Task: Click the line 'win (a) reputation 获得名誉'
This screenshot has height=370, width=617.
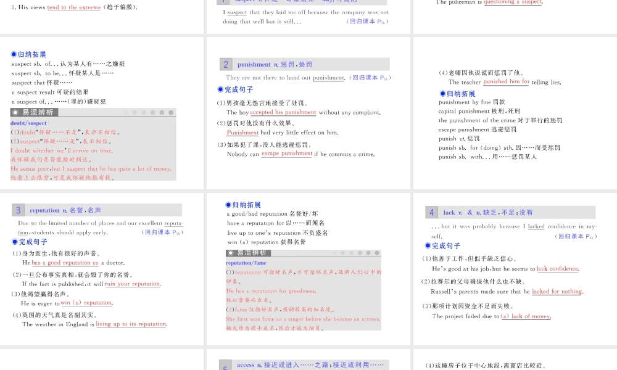Action: (x=267, y=242)
